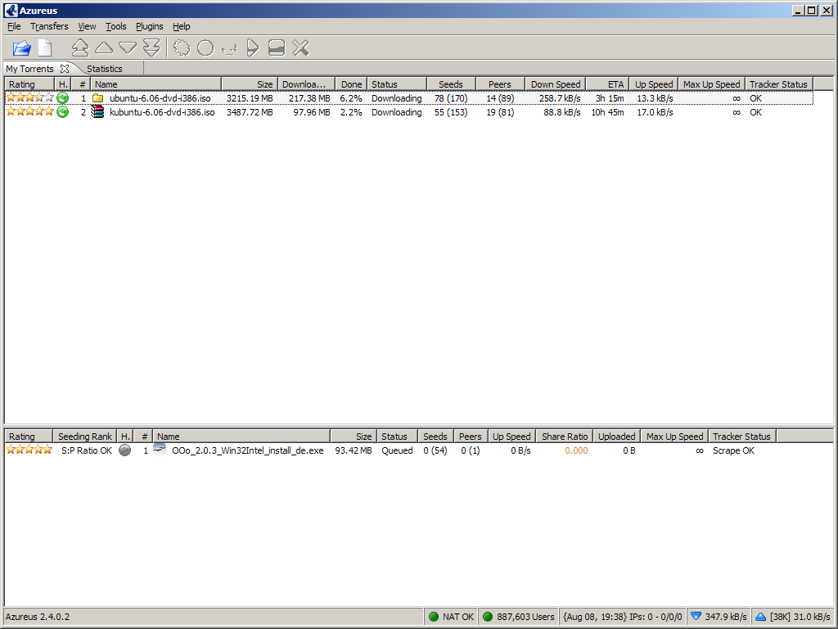Viewport: 838px width, 629px height.
Task: Click the star rating of the ubuntu-6.06 torrent
Action: pyautogui.click(x=29, y=98)
